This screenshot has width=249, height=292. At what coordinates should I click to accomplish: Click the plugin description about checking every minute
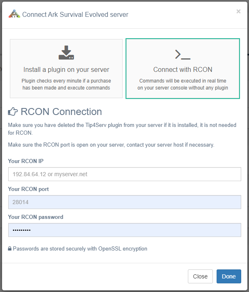pos(66,84)
